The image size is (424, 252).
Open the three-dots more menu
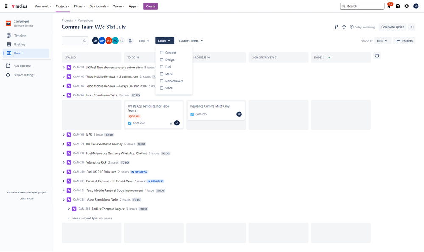coord(412,27)
